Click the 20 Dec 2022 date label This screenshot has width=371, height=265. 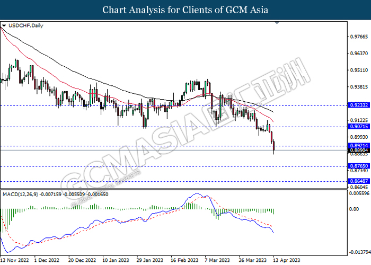point(82,260)
